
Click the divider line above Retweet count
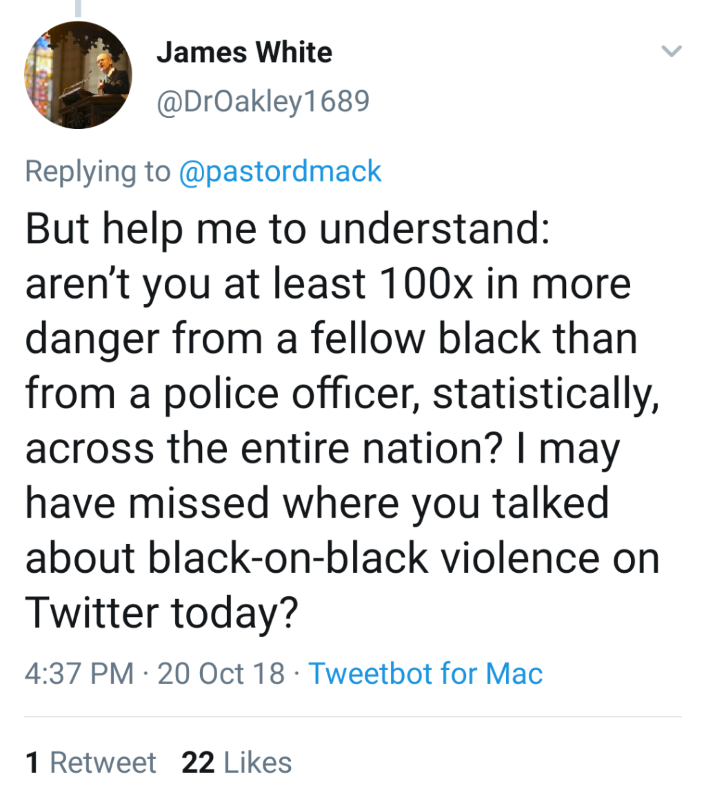[353, 717]
